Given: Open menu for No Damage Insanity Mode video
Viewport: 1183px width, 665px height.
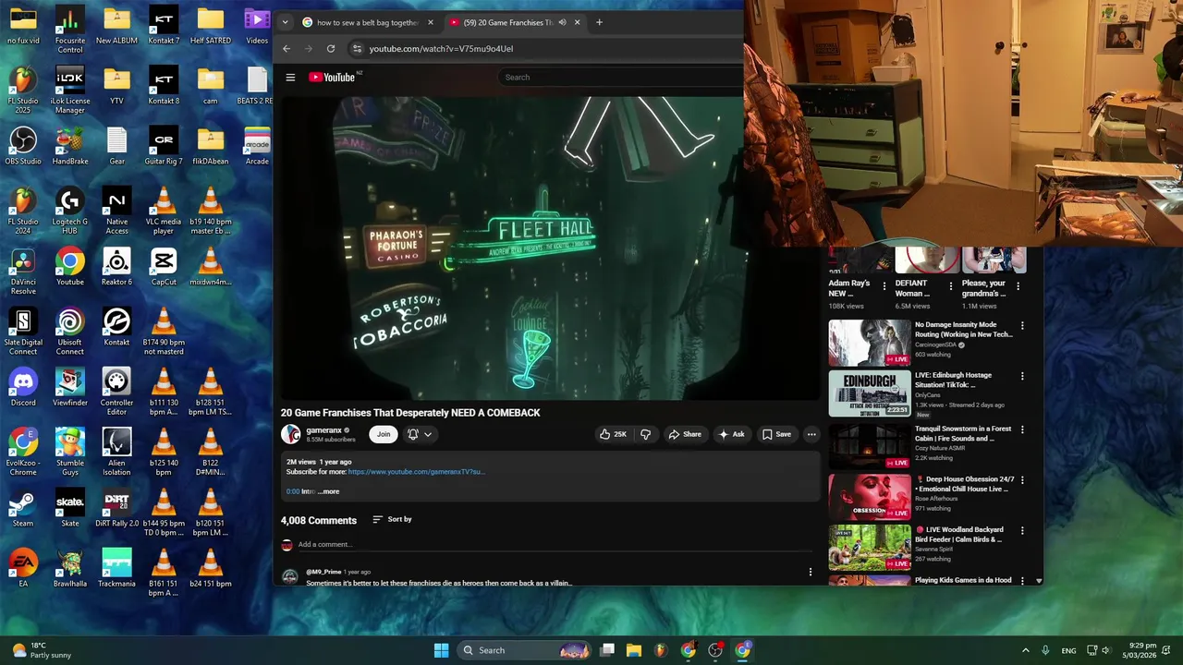Looking at the screenshot, I should point(1022,325).
